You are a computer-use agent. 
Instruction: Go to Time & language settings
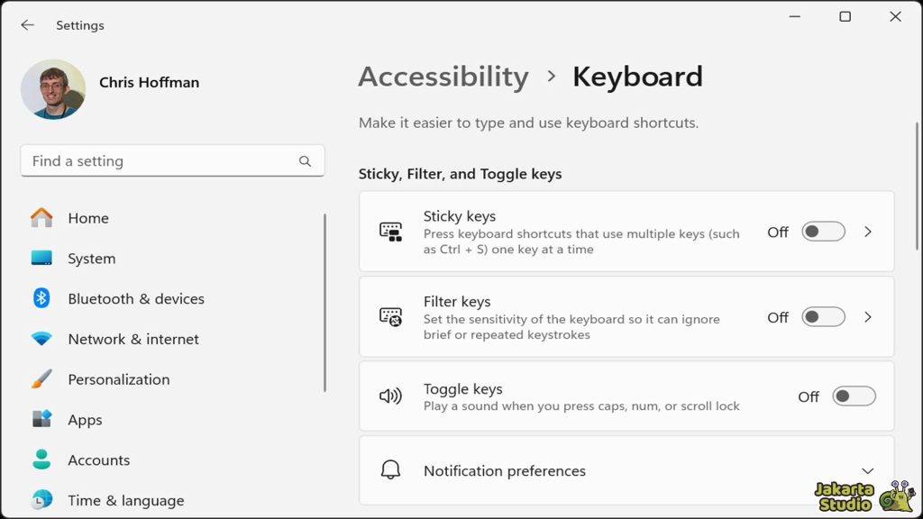[x=125, y=500]
